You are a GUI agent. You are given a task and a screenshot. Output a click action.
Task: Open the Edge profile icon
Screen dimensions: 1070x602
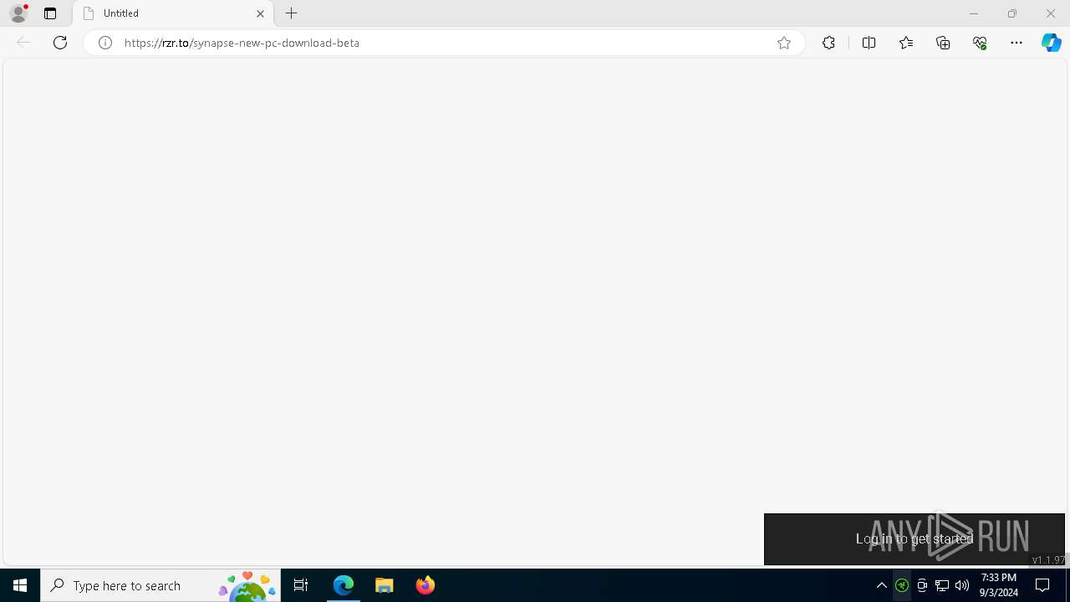click(x=18, y=13)
